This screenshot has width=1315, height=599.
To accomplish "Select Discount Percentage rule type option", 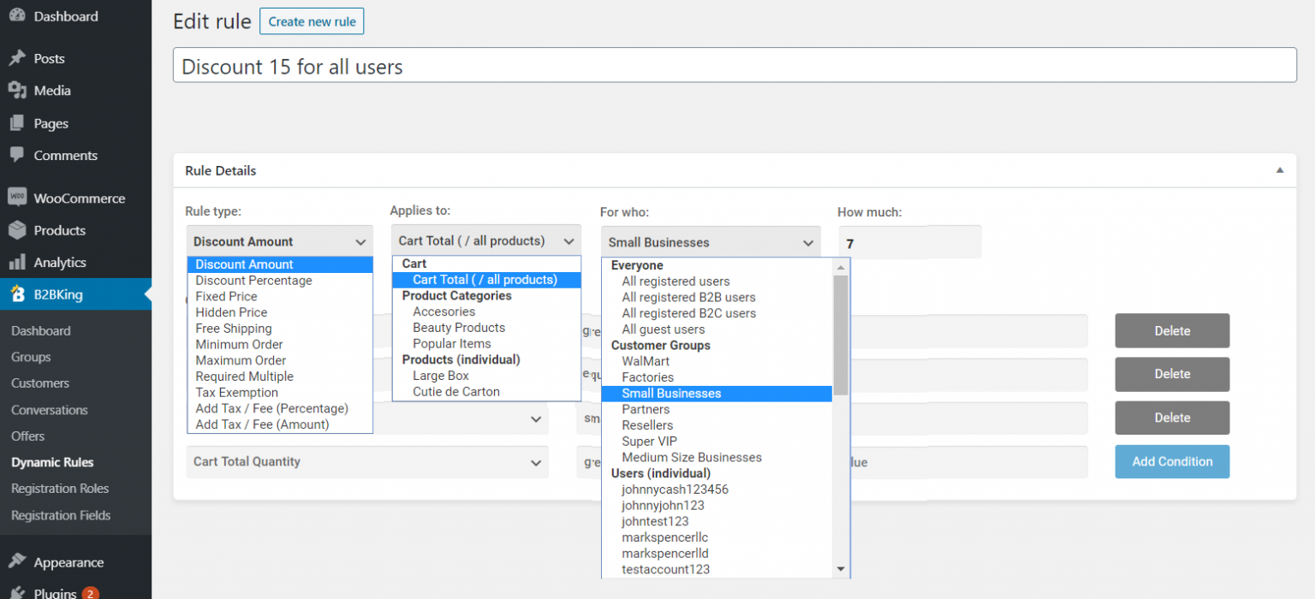I will click(x=253, y=281).
